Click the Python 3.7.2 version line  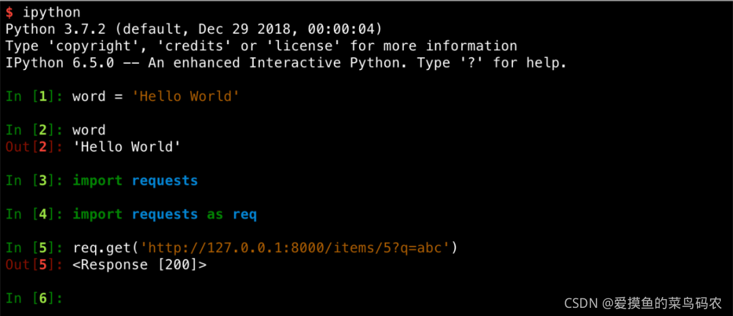(194, 29)
